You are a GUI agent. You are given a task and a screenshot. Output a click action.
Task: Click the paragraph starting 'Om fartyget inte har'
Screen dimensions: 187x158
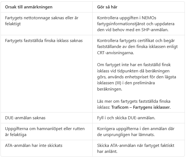coord(137,77)
